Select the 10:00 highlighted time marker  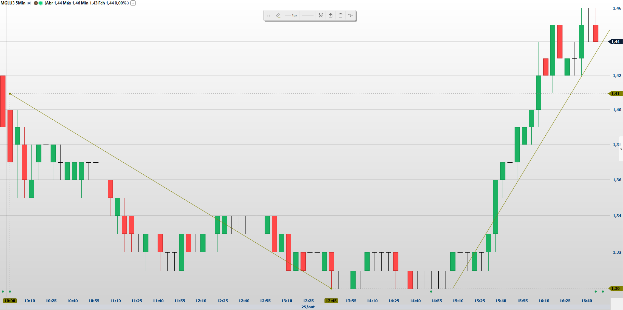point(10,301)
